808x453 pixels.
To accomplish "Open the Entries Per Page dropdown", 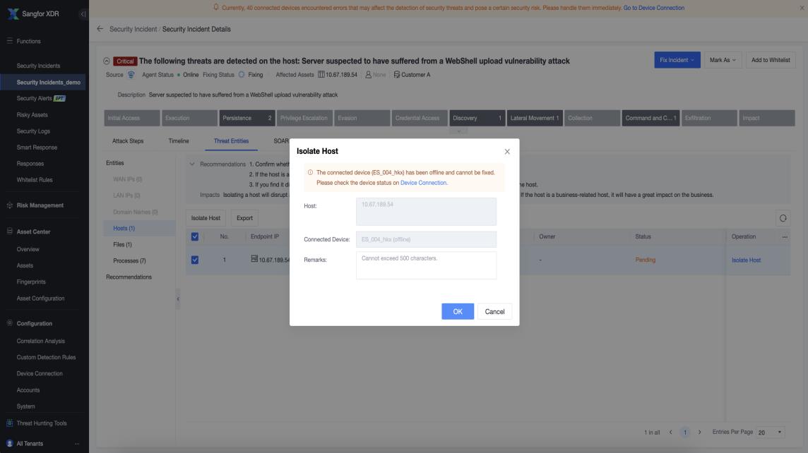I will pos(770,433).
